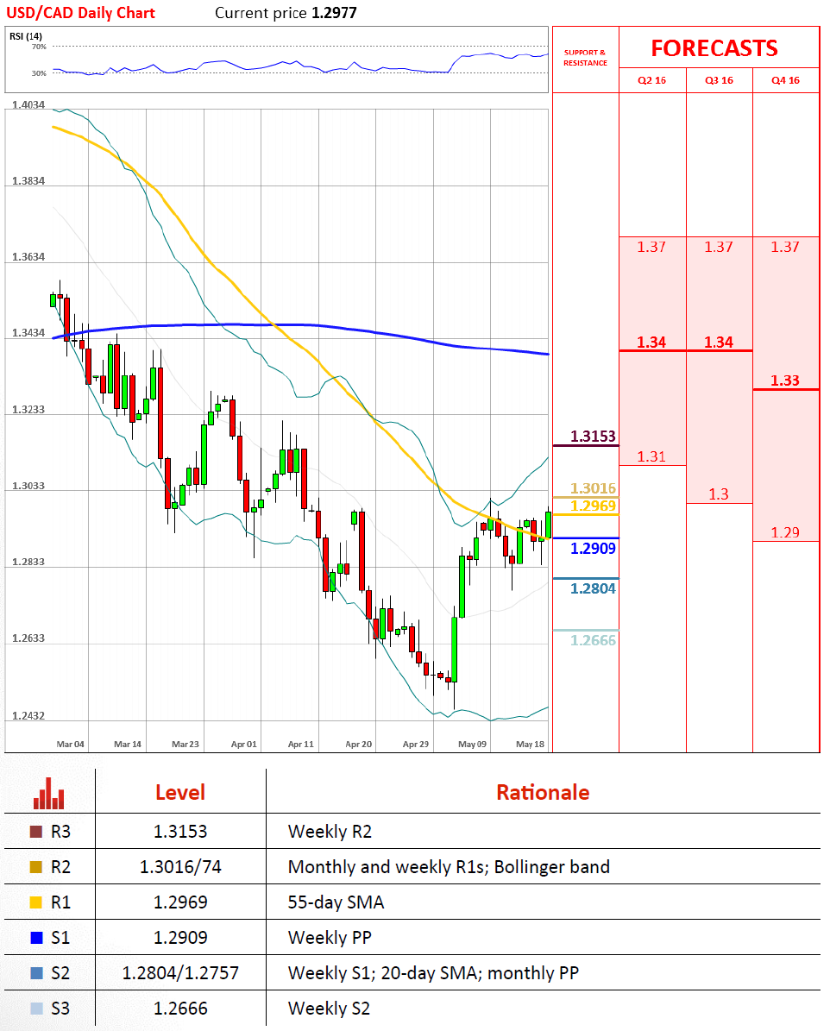Click the Q2 16 lower forecast 1.31
This screenshot has height=1031, width=830.
pos(651,456)
